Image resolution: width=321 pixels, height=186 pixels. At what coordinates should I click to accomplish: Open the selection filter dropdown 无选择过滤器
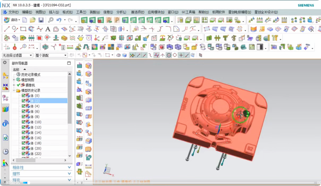[17, 55]
